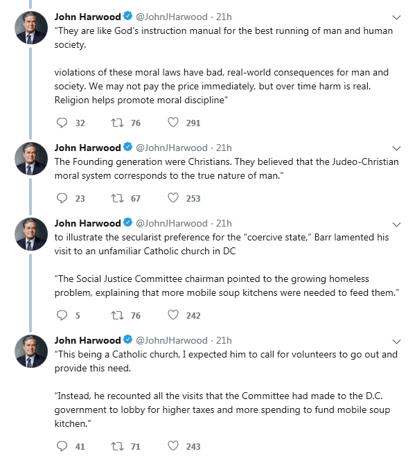The height and width of the screenshot is (458, 417).
Task: Open the 21h timestamp on the coercive state tweet
Action: (224, 223)
